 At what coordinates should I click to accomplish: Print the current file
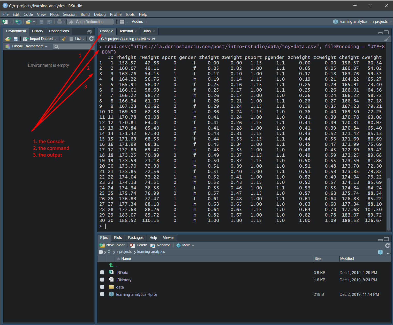click(x=59, y=22)
